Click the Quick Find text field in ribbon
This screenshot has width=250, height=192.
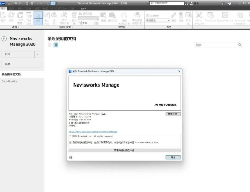86,18
